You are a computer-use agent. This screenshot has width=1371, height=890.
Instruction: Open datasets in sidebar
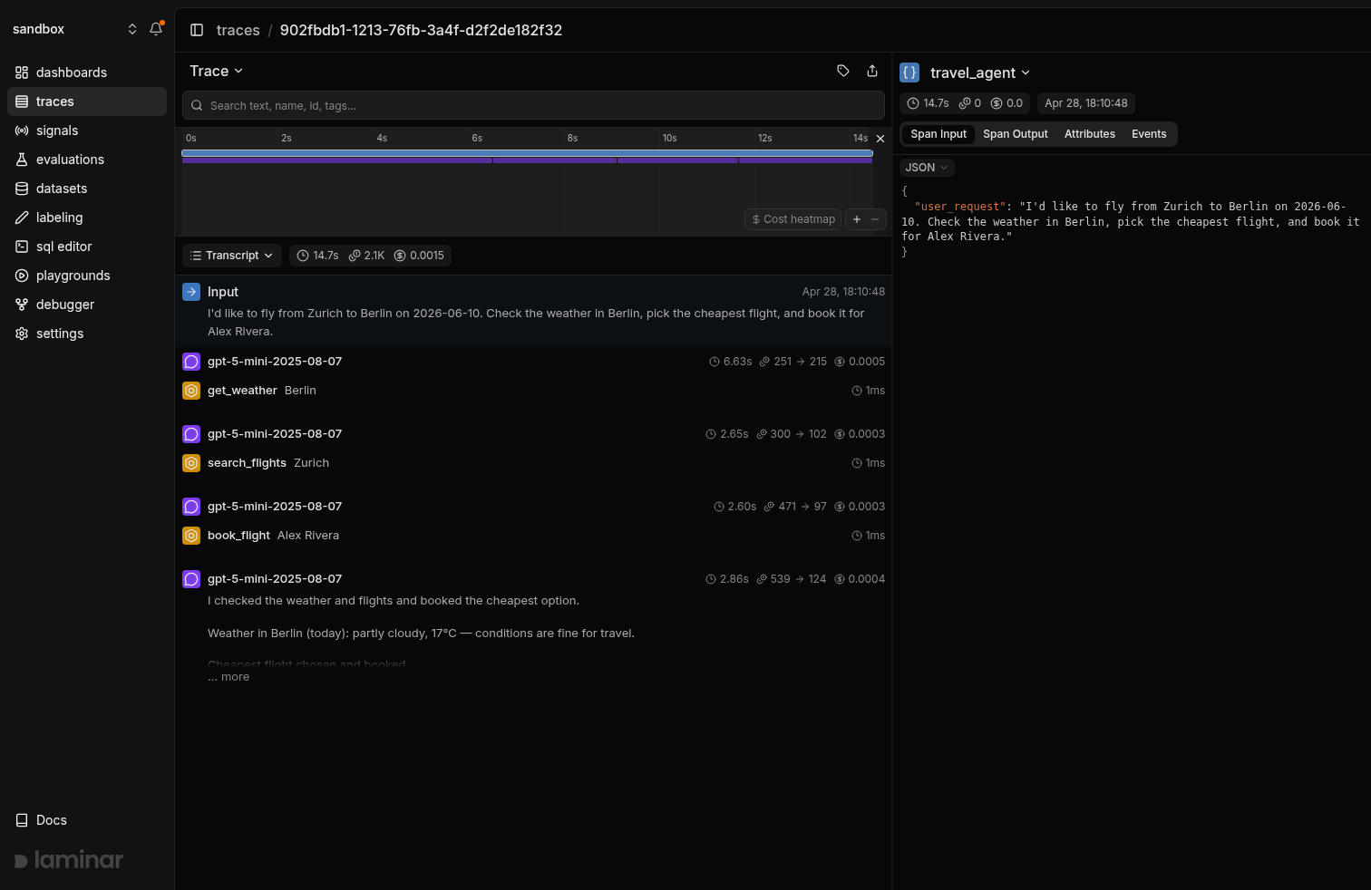(87, 189)
